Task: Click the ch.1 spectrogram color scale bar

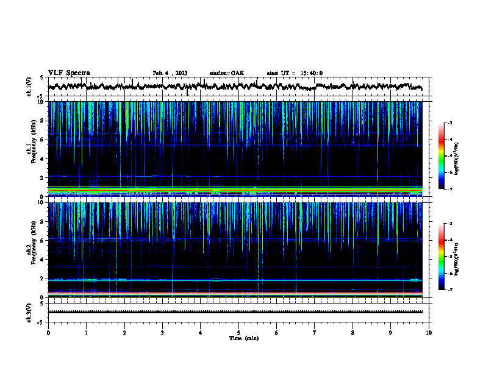Action: pos(441,156)
